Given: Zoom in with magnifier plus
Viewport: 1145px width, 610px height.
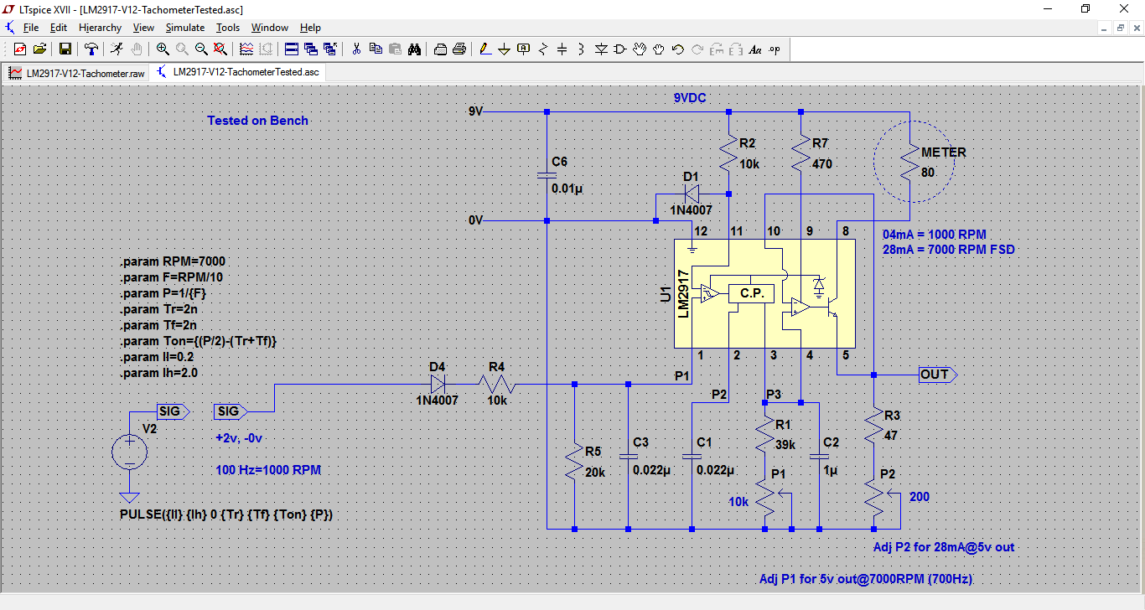Looking at the screenshot, I should pyautogui.click(x=163, y=49).
